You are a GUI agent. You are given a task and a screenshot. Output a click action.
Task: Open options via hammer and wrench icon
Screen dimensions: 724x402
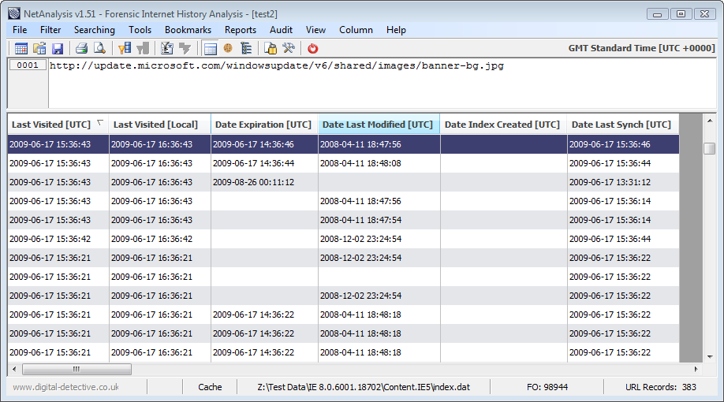289,48
